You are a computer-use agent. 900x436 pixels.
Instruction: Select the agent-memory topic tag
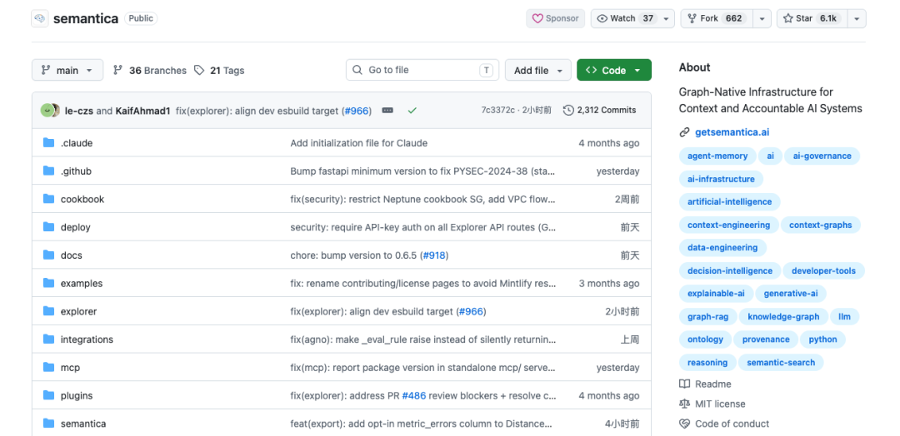717,156
